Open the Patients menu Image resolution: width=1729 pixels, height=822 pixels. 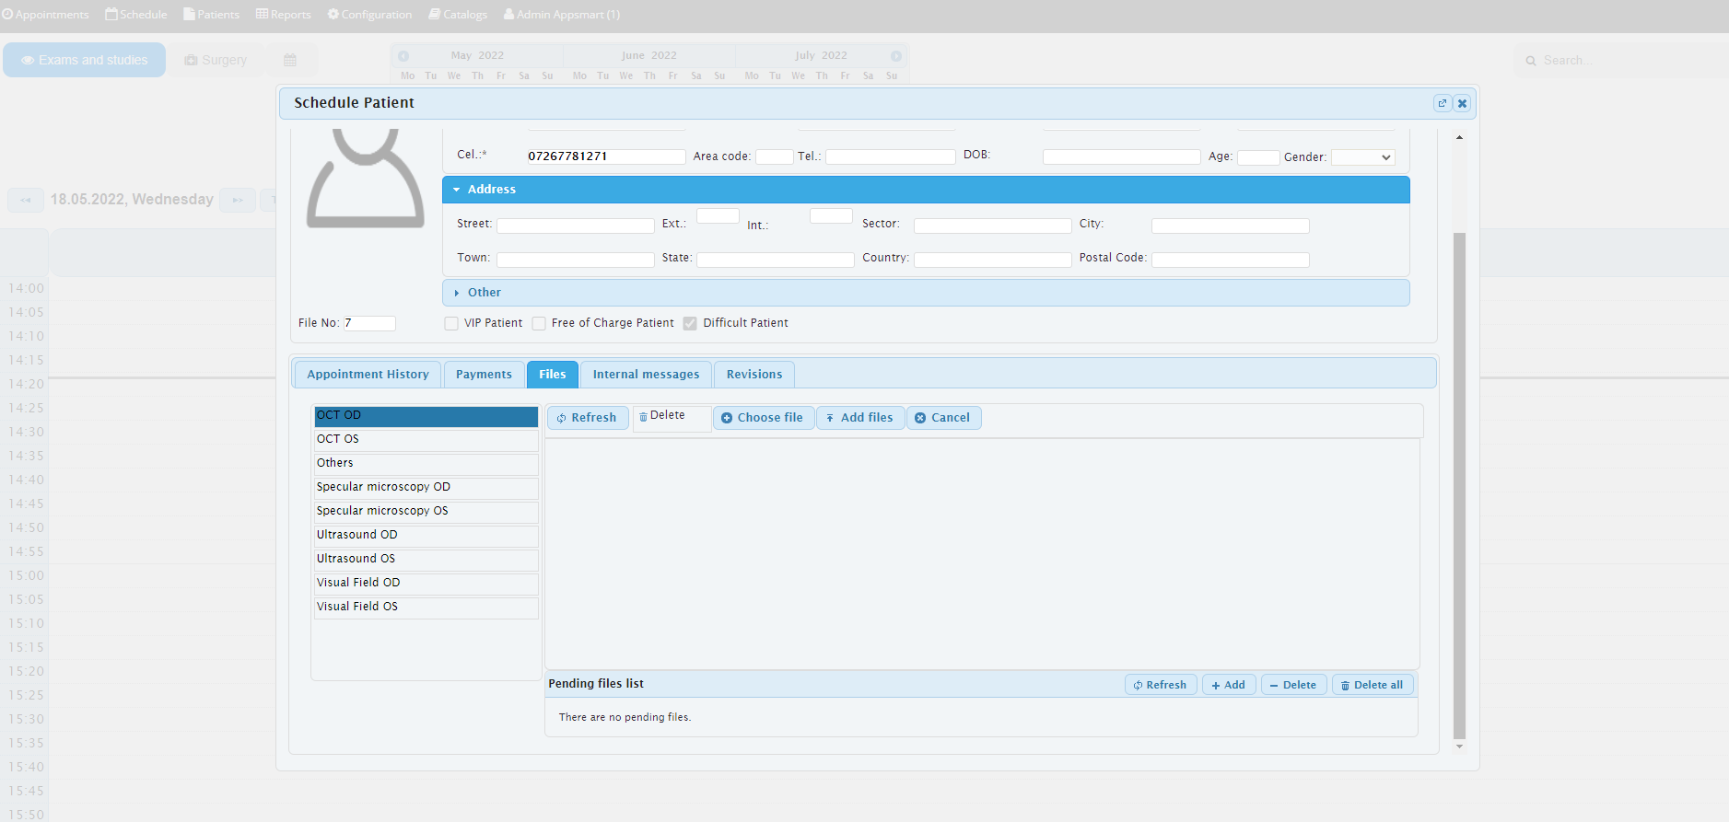click(x=211, y=15)
